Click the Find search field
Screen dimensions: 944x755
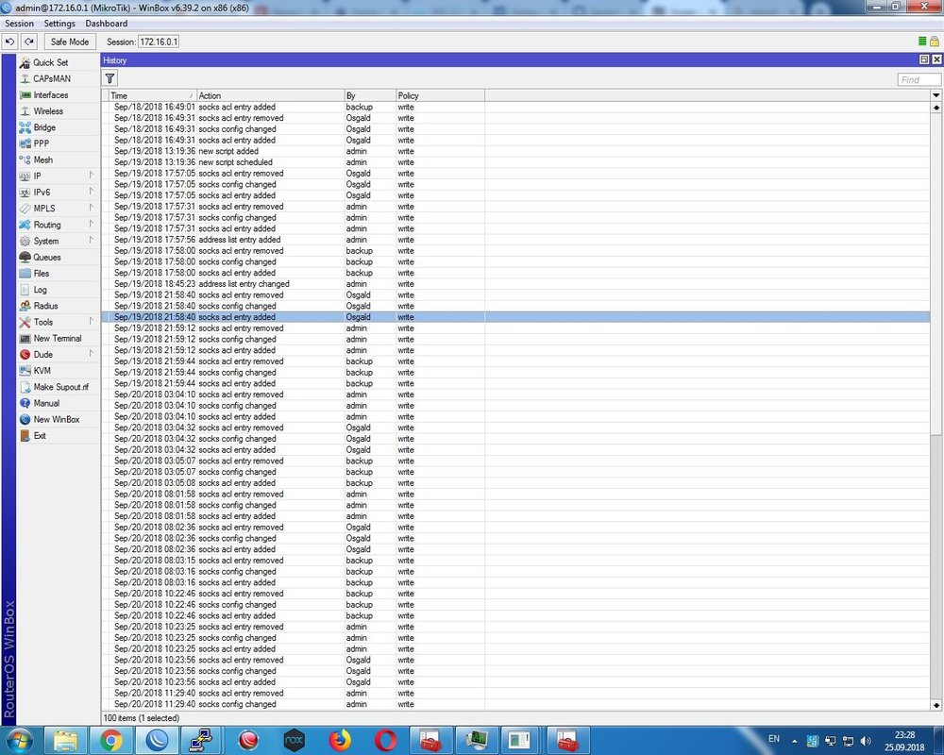(918, 79)
